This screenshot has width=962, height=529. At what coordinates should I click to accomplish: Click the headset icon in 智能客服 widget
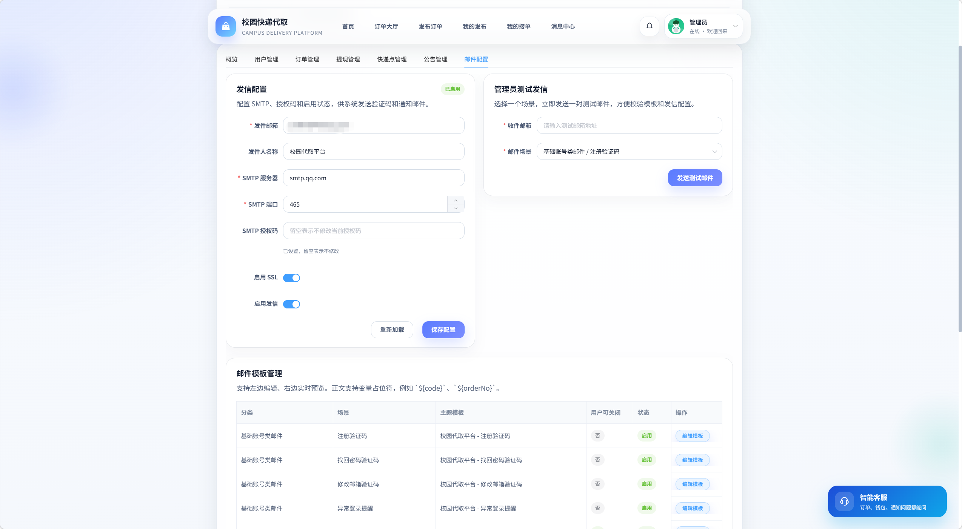(x=844, y=501)
